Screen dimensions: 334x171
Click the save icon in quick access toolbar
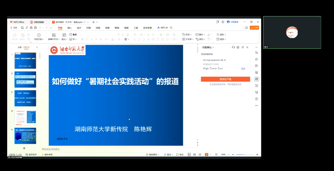23,28
